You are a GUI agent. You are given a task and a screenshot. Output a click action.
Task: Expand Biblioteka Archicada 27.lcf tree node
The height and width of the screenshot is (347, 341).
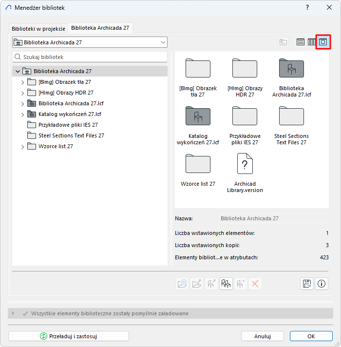click(x=22, y=104)
